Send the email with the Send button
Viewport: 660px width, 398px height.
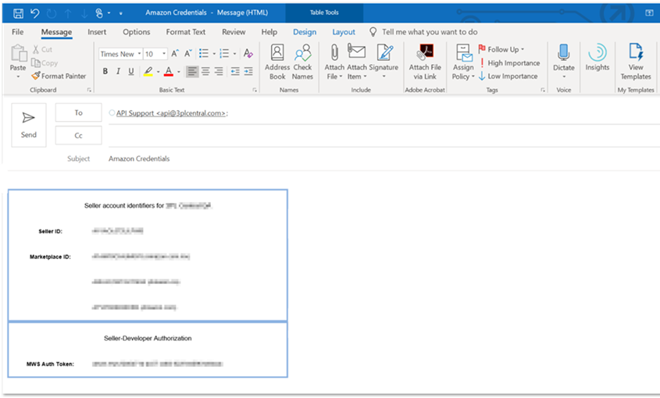pos(29,125)
